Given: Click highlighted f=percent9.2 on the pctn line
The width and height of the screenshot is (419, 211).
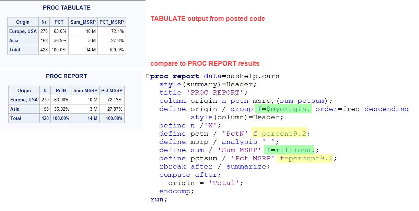Looking at the screenshot, I should (x=279, y=134).
